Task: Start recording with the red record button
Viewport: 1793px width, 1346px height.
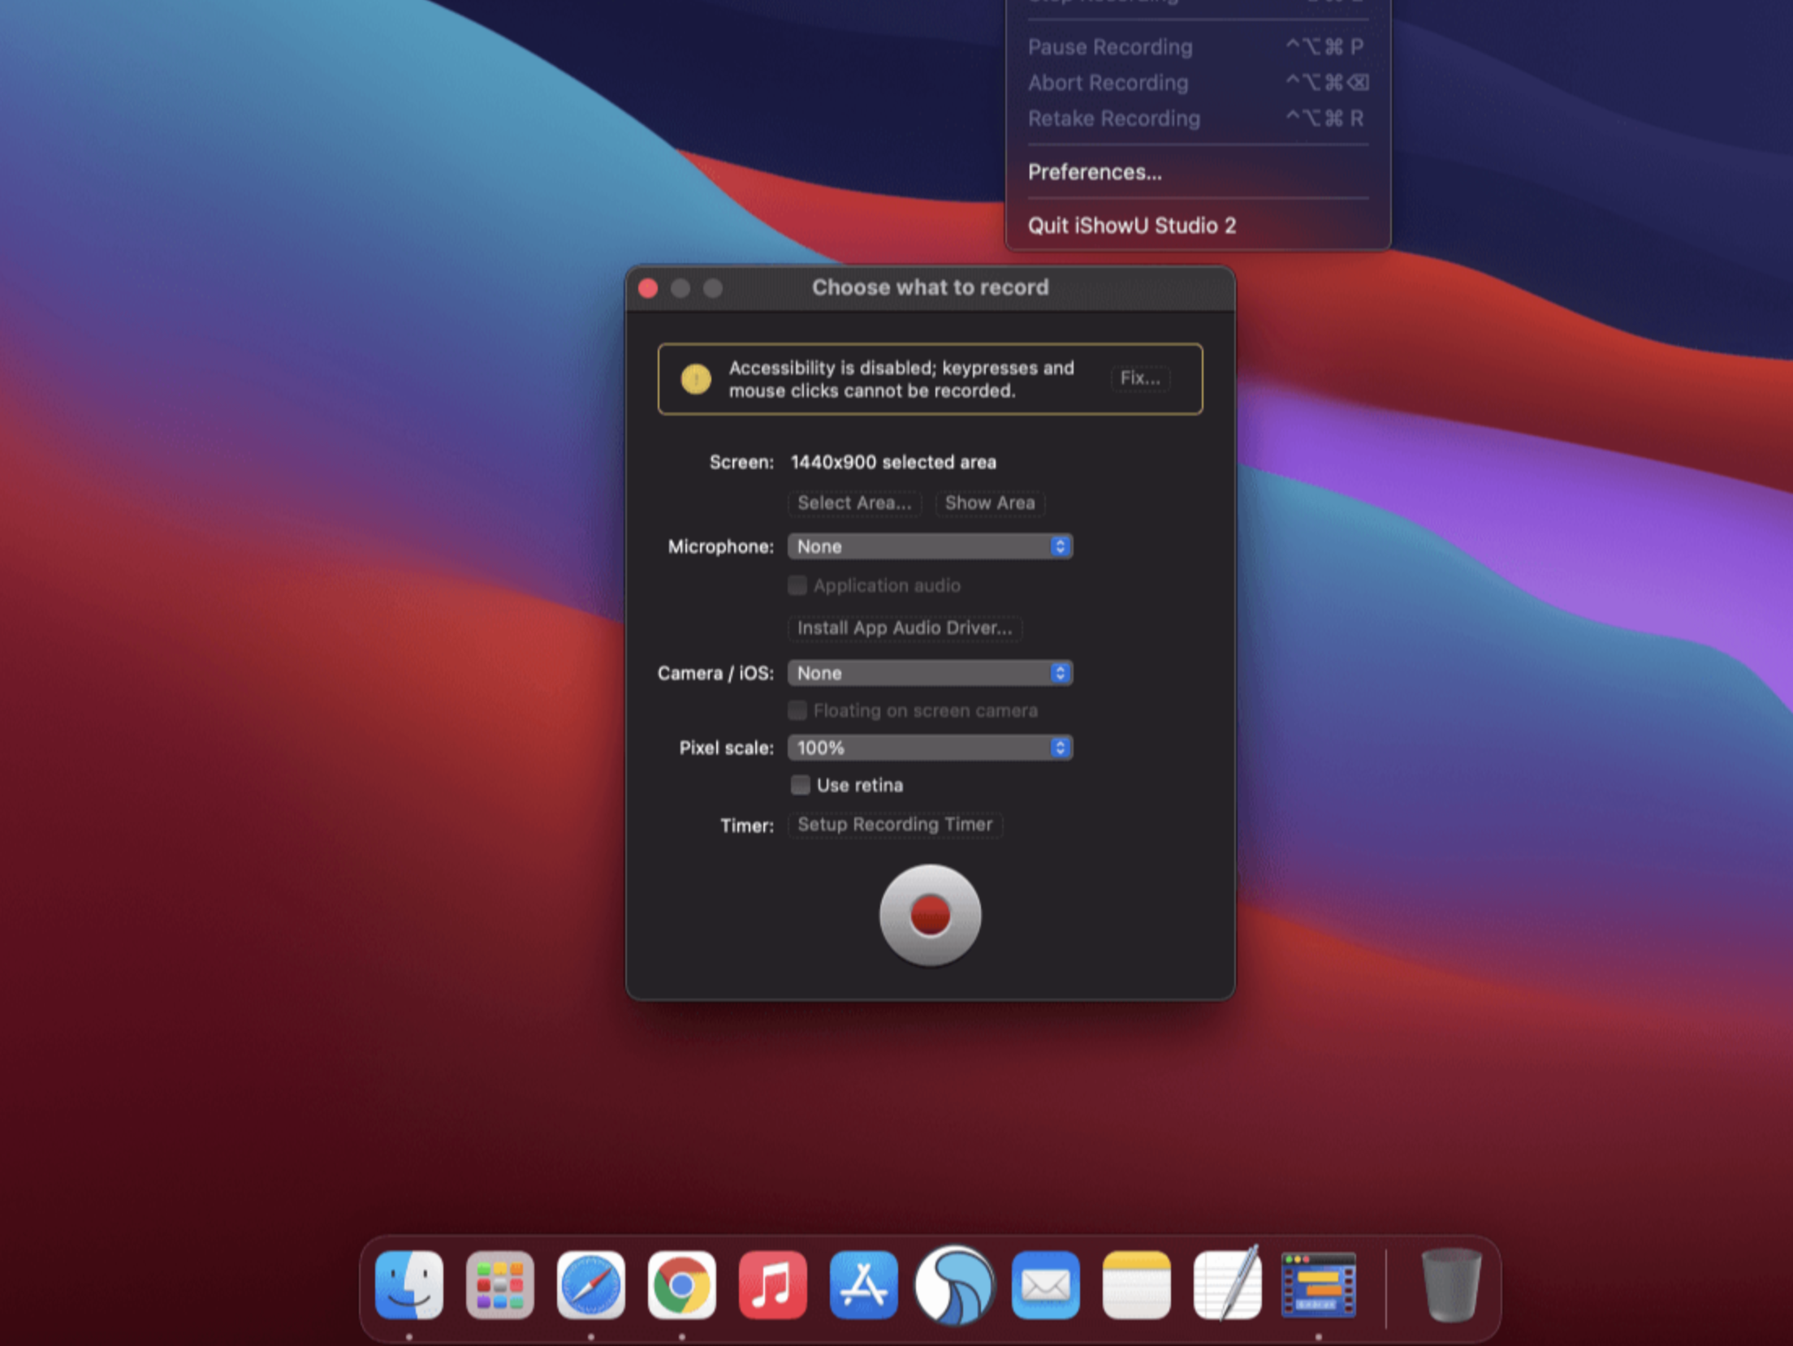Action: coord(930,915)
